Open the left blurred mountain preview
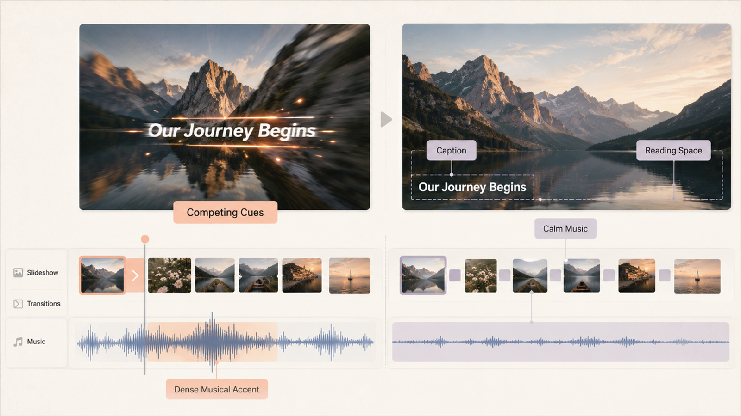This screenshot has height=416, width=741. tap(225, 117)
